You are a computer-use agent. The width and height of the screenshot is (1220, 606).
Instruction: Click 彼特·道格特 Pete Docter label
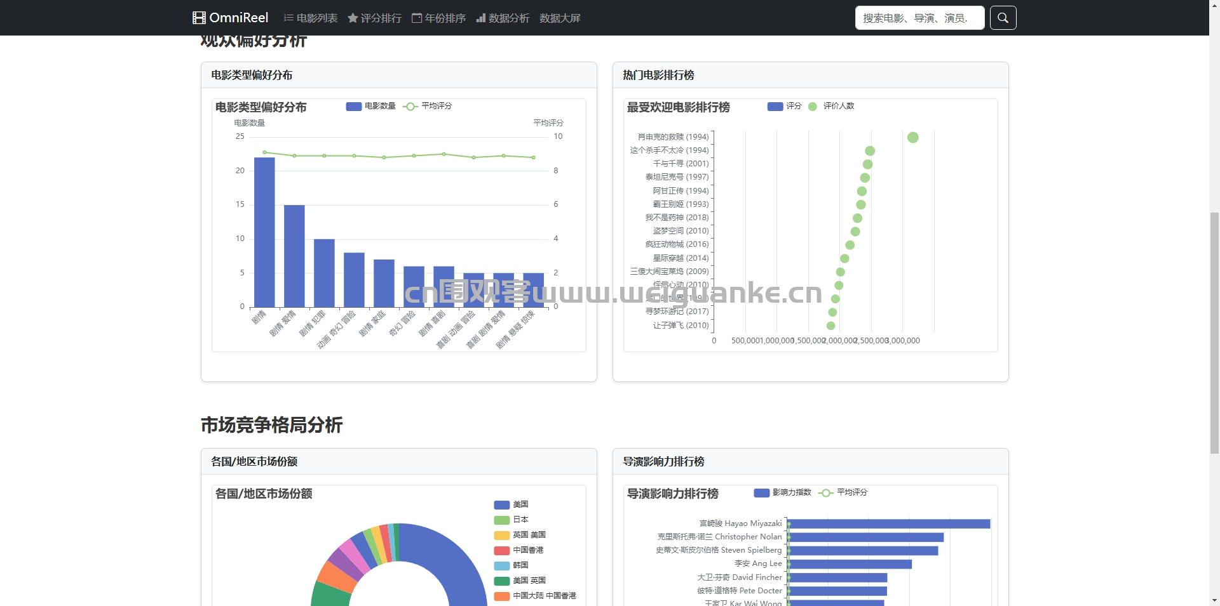[740, 591]
